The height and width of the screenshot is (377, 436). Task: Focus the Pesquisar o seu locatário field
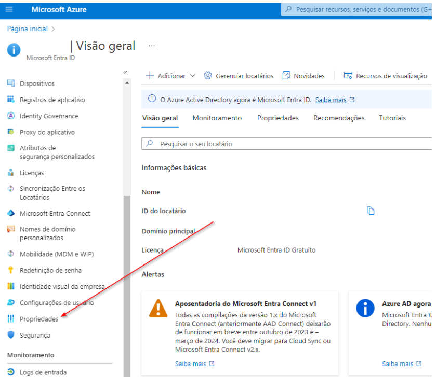286,144
